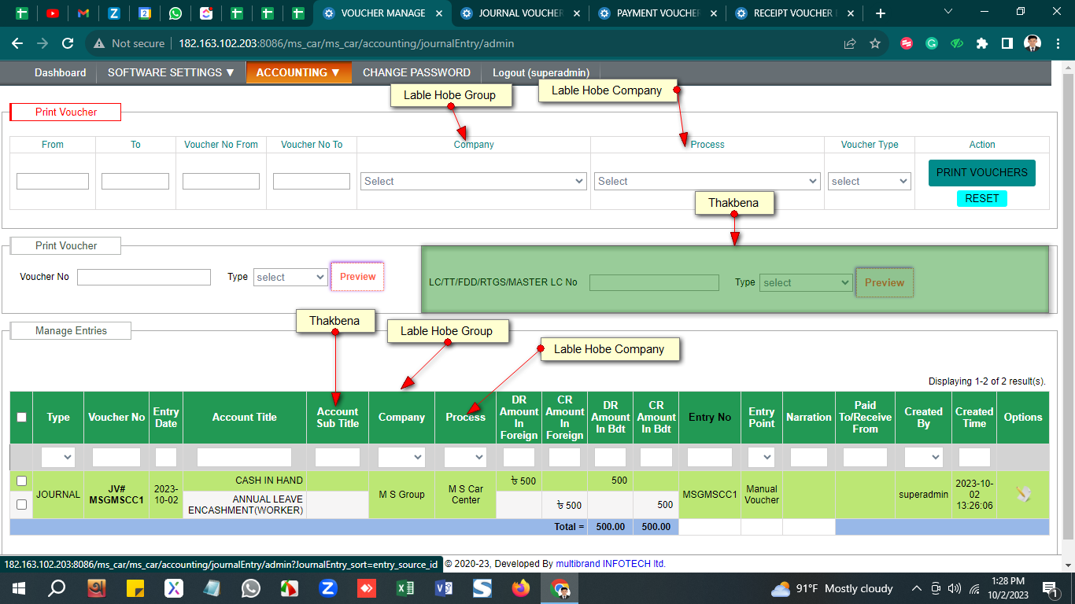Viewport: 1075px width, 604px height.
Task: Open the Company select dropdown in Print Voucher
Action: [474, 182]
